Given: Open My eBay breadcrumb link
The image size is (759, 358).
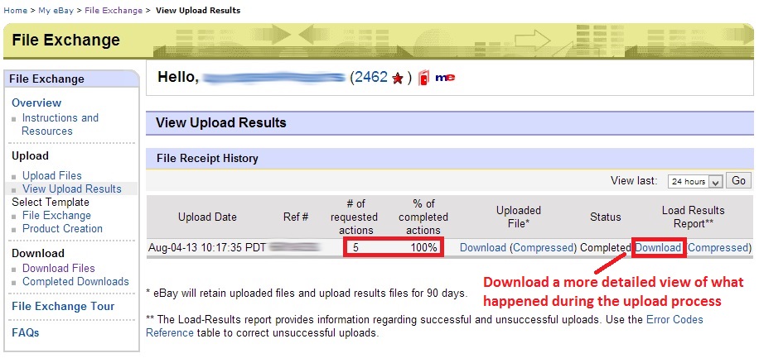Looking at the screenshot, I should pos(56,10).
